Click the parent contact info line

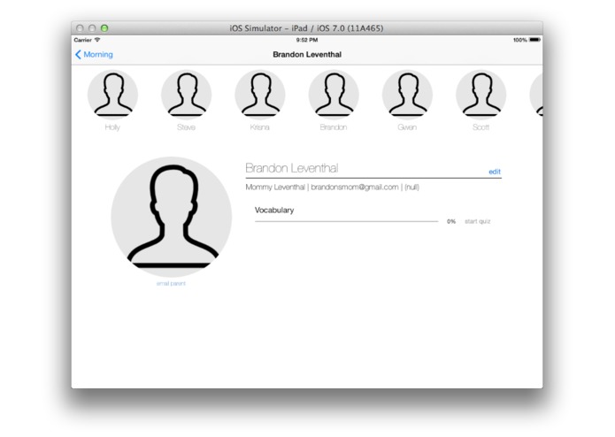click(332, 188)
